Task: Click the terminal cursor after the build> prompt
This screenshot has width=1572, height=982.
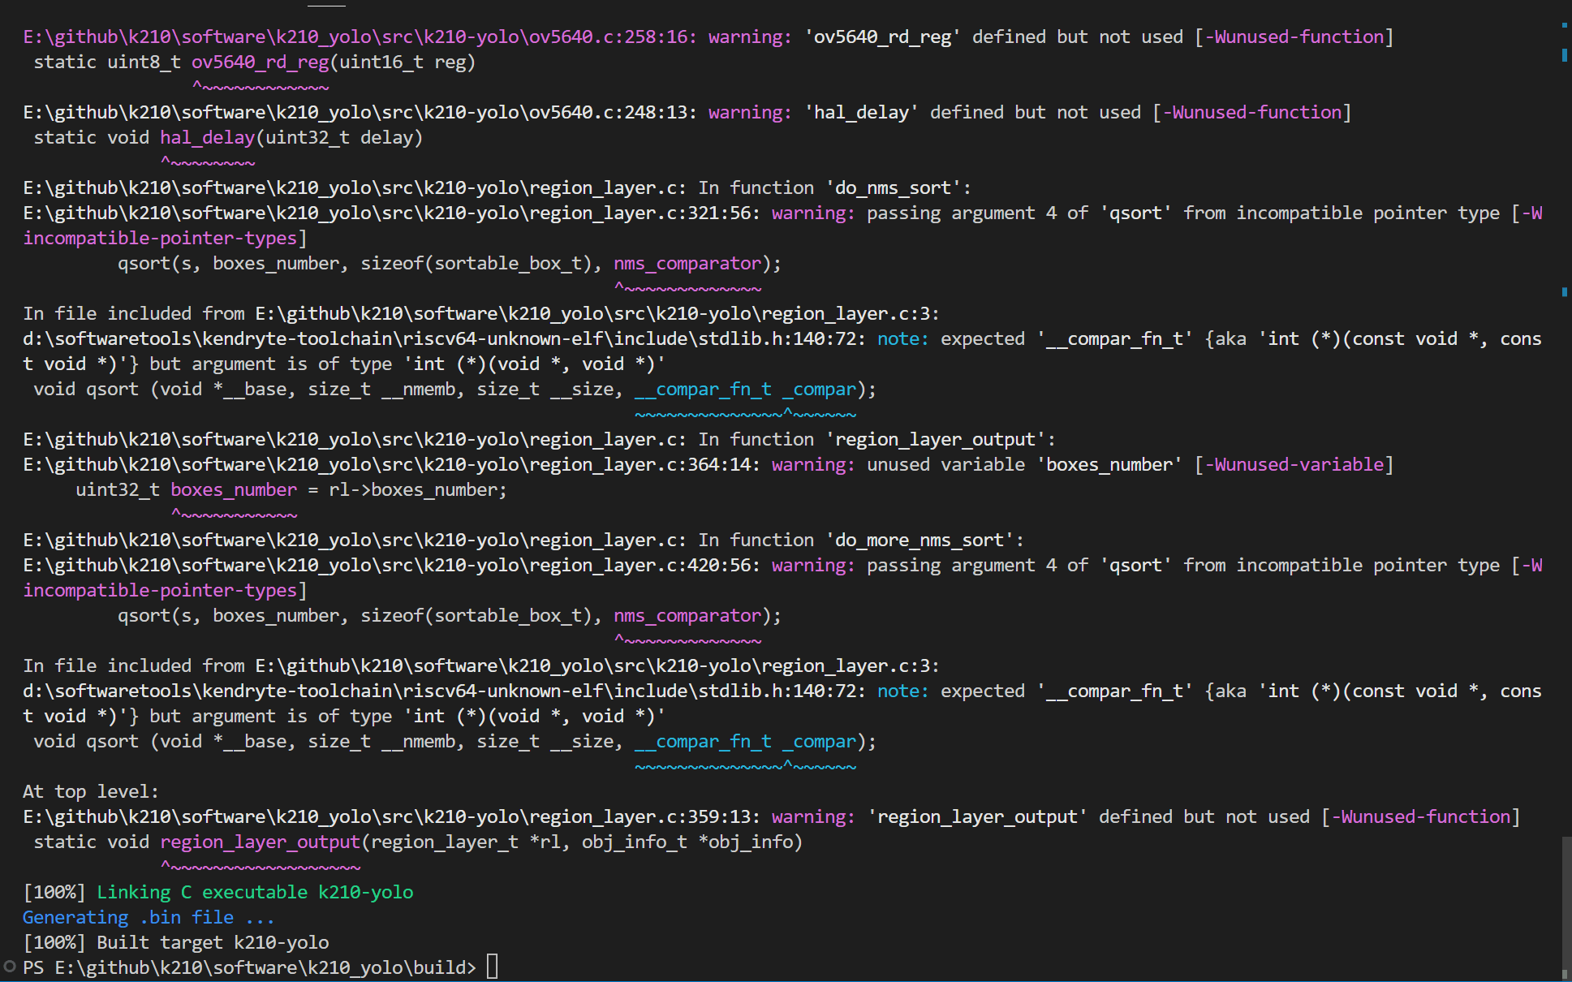Action: [492, 967]
